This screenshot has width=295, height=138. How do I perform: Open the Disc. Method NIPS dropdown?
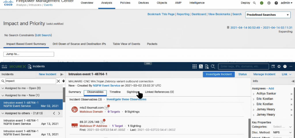pyautogui.click(x=282, y=132)
